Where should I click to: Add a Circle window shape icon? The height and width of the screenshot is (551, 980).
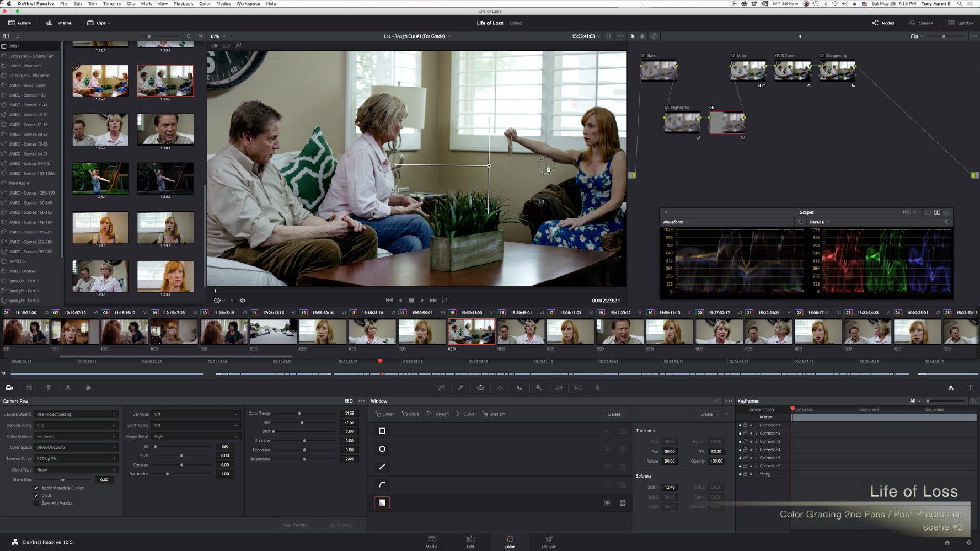point(382,449)
